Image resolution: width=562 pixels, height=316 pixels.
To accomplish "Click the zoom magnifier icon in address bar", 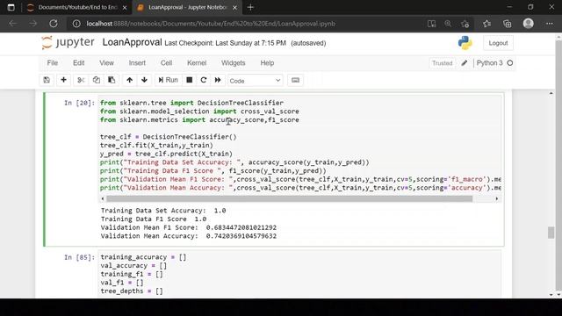I will 448,24.
